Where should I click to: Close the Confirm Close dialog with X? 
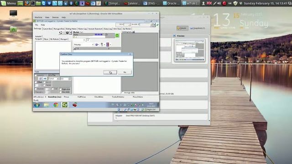130,54
